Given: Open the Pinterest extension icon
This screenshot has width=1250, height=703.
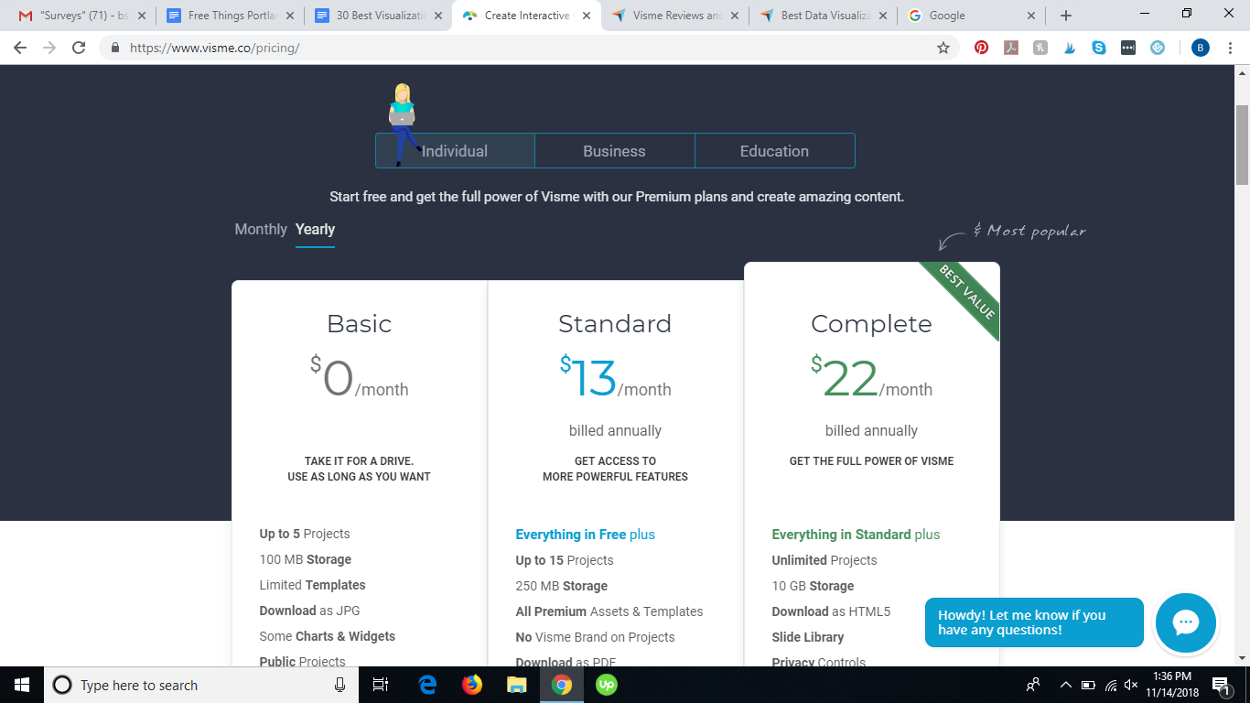Looking at the screenshot, I should tap(981, 48).
